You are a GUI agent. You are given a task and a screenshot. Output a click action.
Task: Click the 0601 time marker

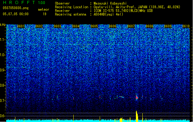21,26
